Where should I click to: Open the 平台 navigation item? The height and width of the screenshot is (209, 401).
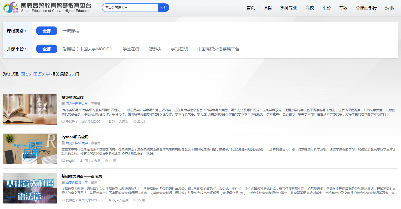(x=326, y=8)
